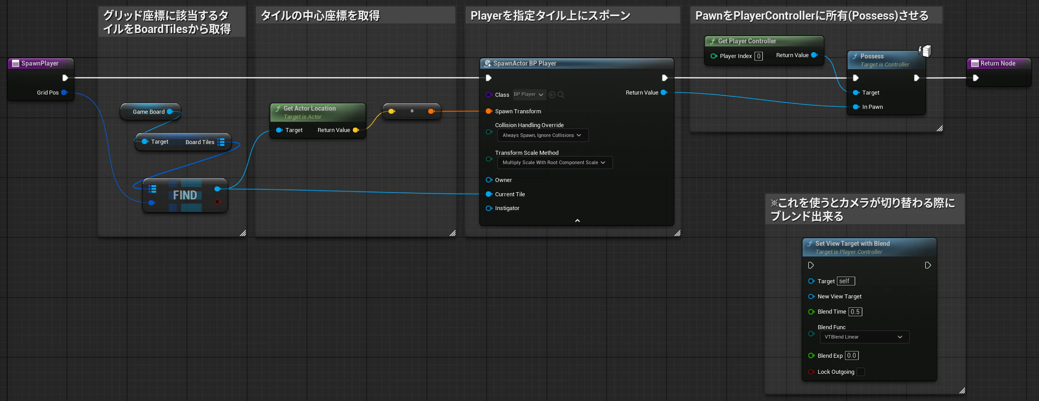Click the Instigator input pin
The image size is (1039, 401).
coord(489,208)
